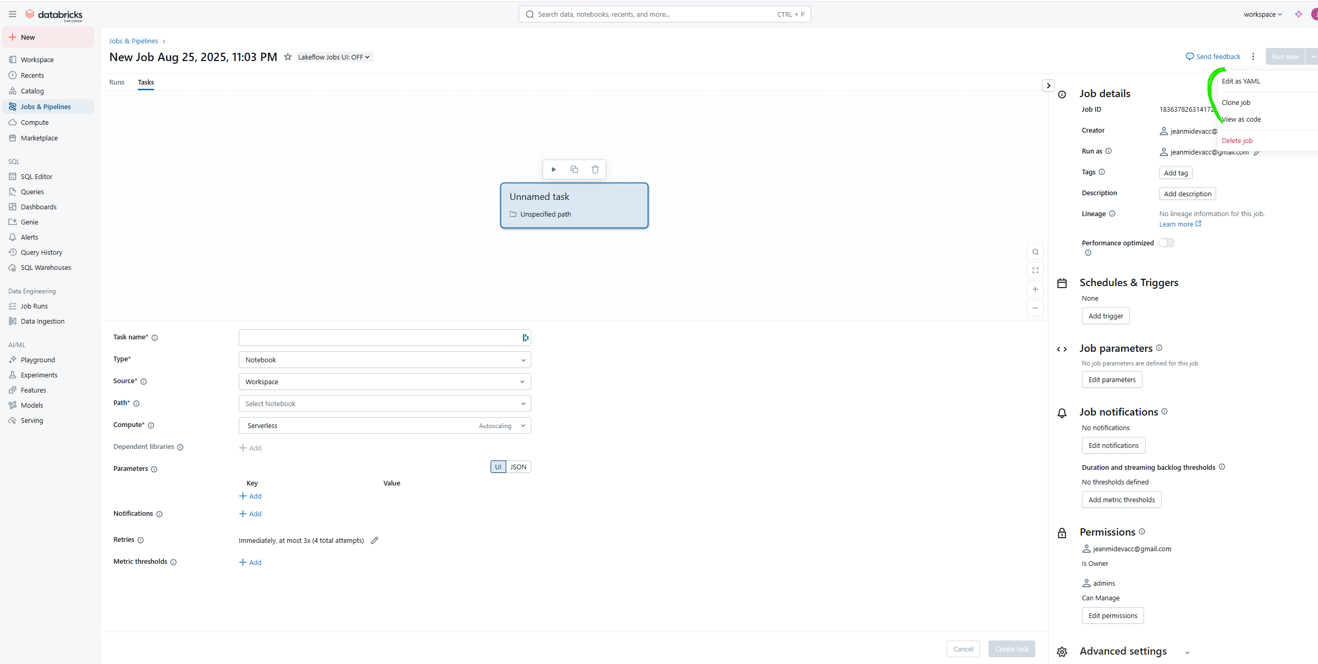Select Clone job from the menu
Screen dimensions: 1318x664
pyautogui.click(x=1236, y=102)
